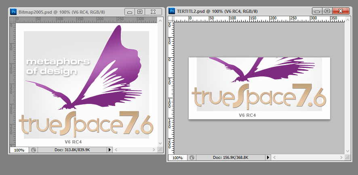Open document info arrow menu in Bitmap2005.psd
Image resolution: width=358 pixels, height=175 pixels.
tap(110, 150)
